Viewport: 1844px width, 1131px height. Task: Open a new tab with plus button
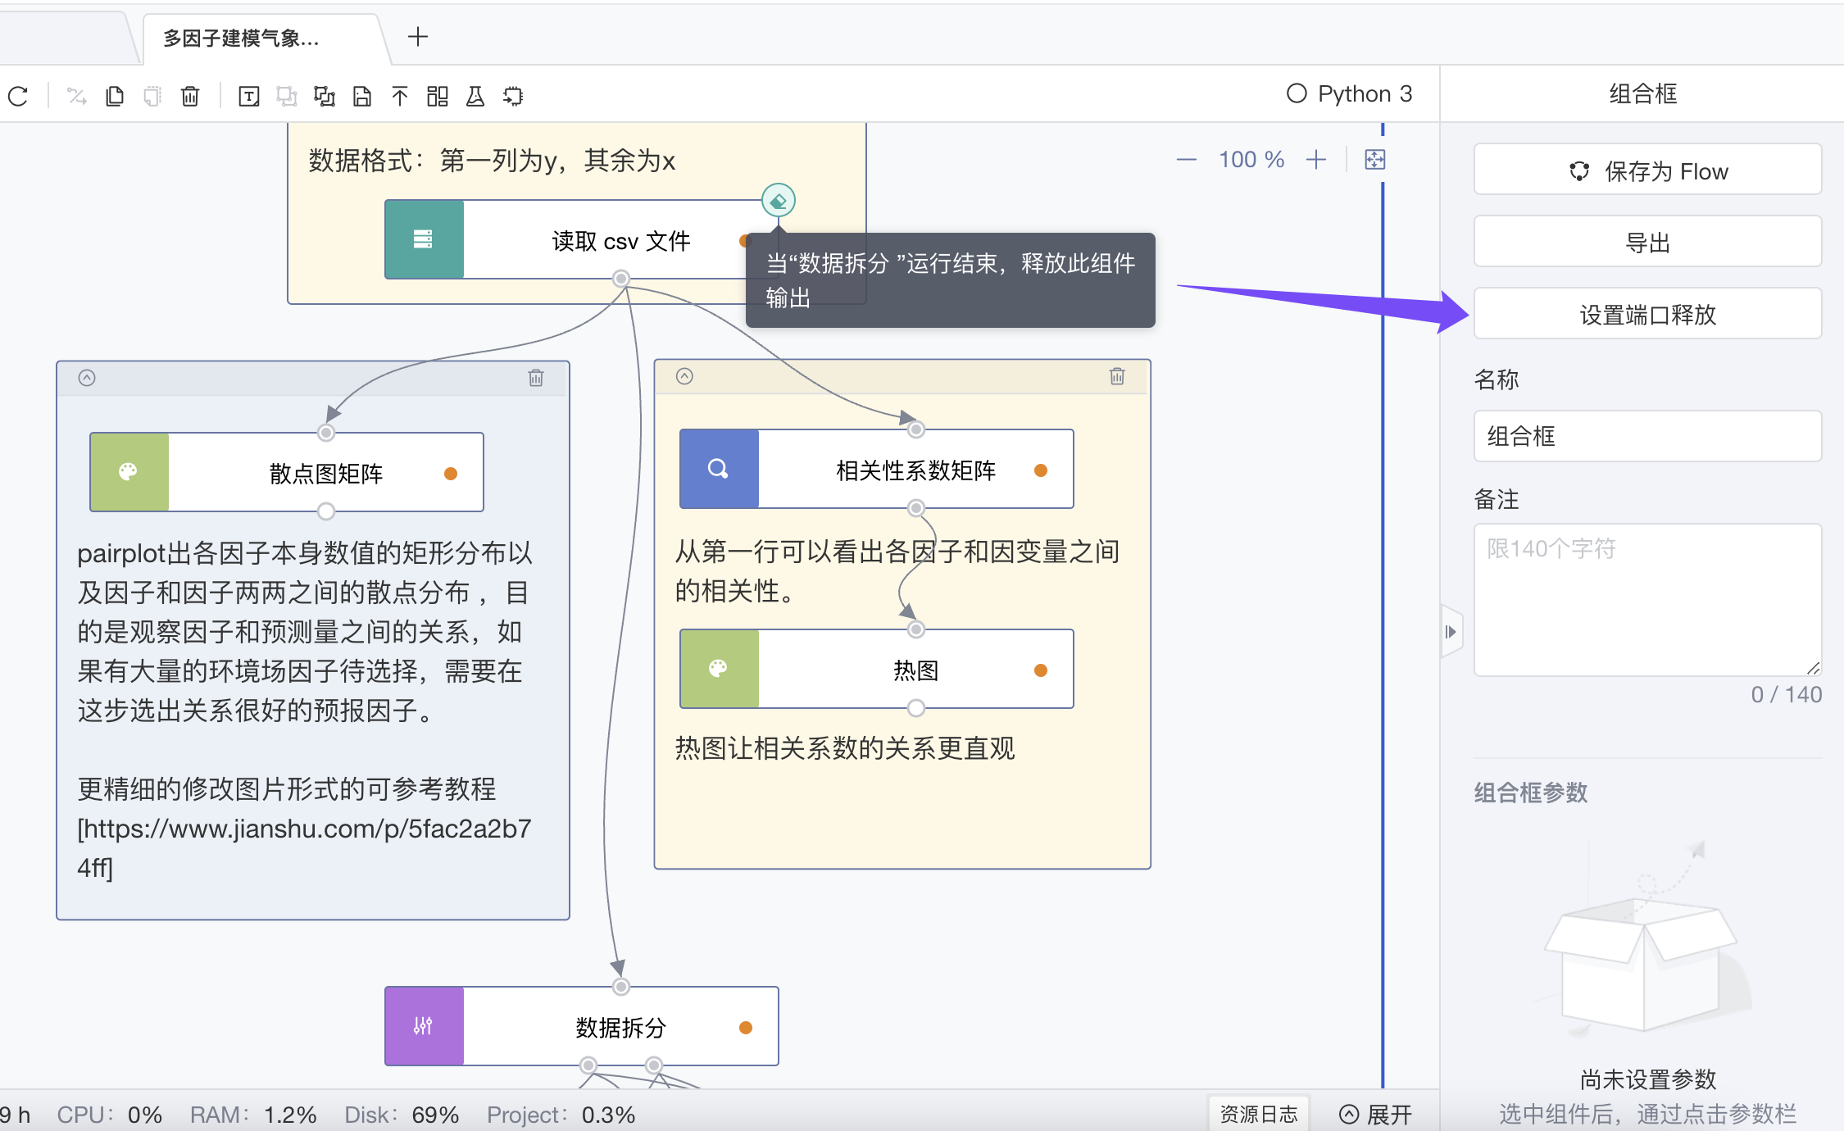coord(418,37)
